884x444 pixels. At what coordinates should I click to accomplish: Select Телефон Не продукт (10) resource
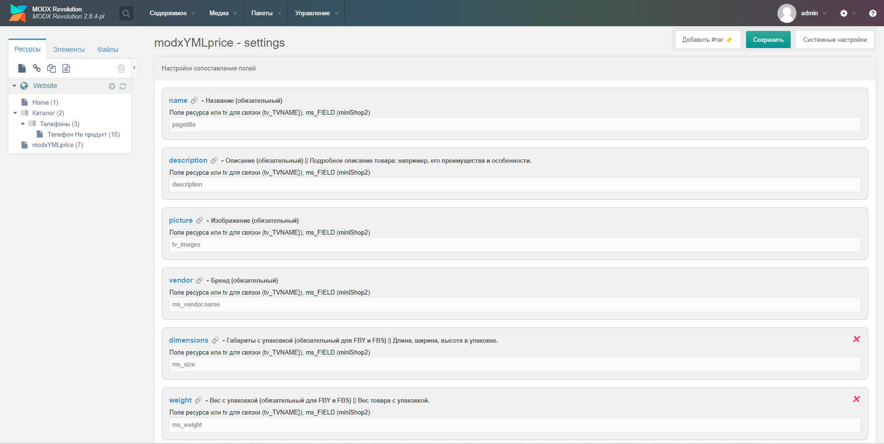pos(84,135)
